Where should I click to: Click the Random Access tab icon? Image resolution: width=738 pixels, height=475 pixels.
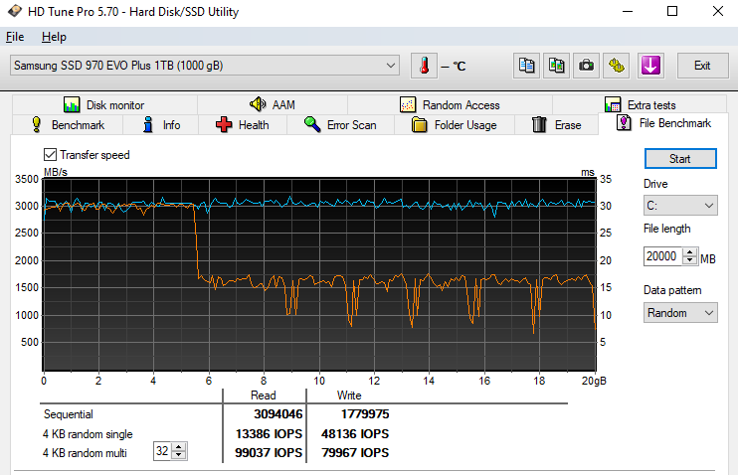[x=408, y=104]
